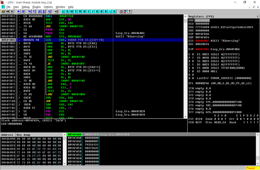Close the debugged program (X toolbar icon)
The height and width of the screenshot is (170, 260).
pos(12,11)
